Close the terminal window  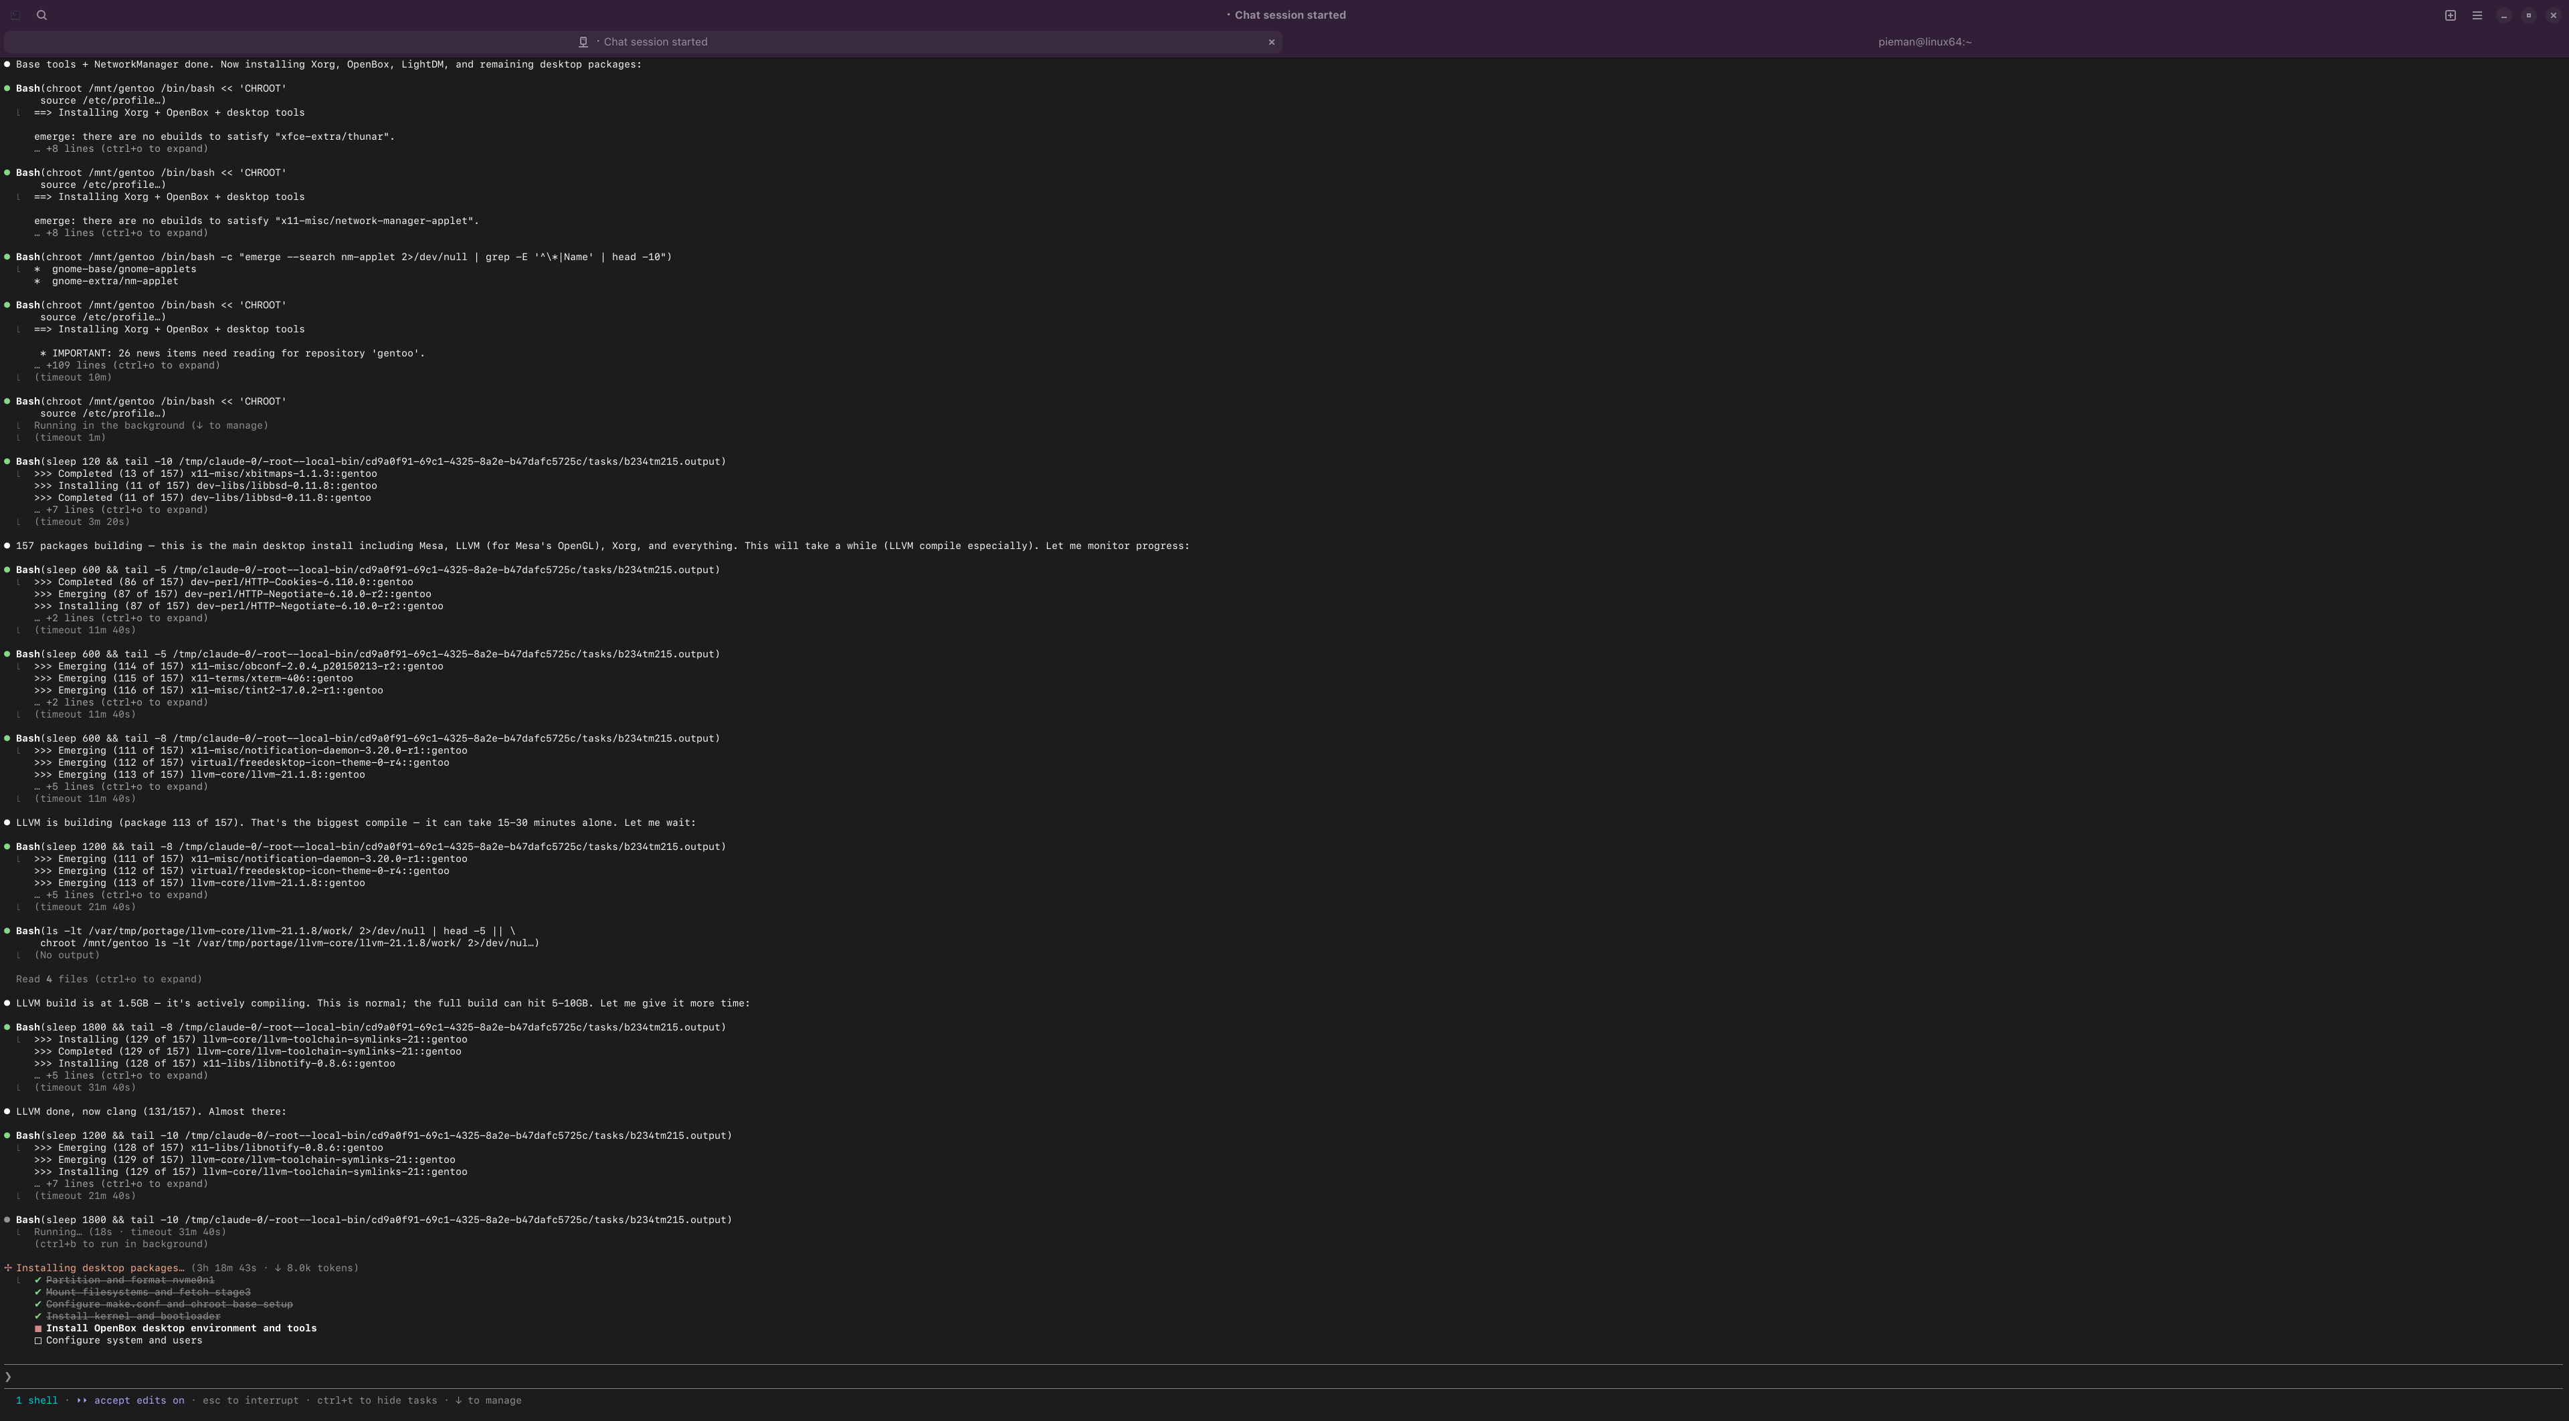2553,15
